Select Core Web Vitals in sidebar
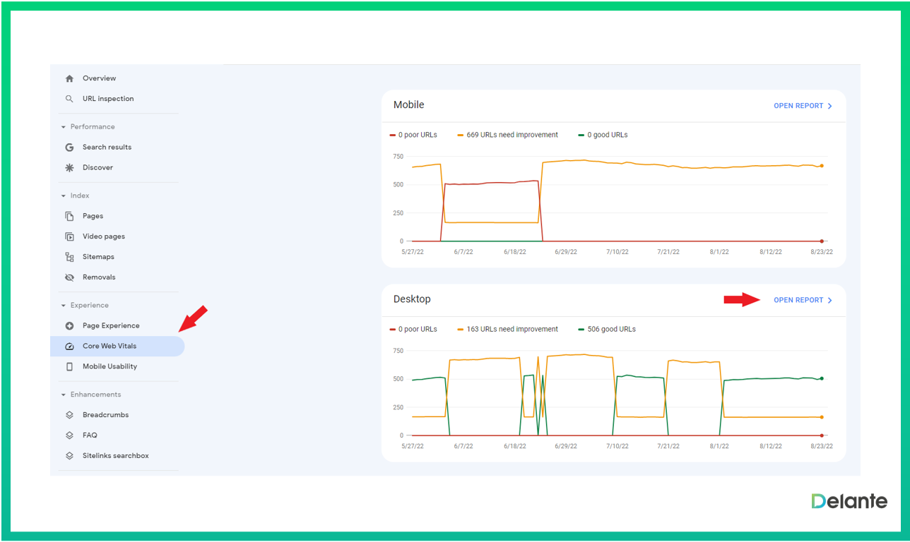910x542 pixels. pos(110,346)
